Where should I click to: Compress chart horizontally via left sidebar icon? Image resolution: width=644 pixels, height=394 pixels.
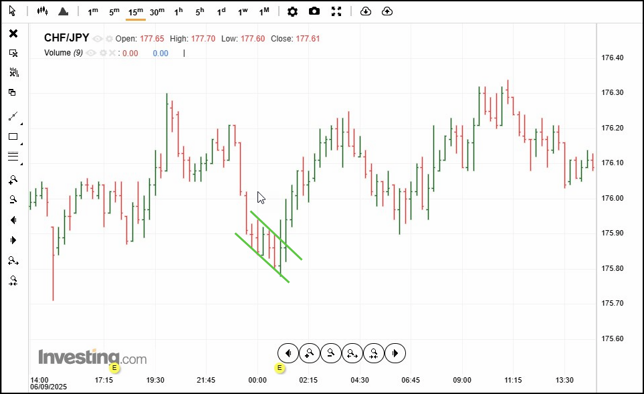click(x=13, y=280)
